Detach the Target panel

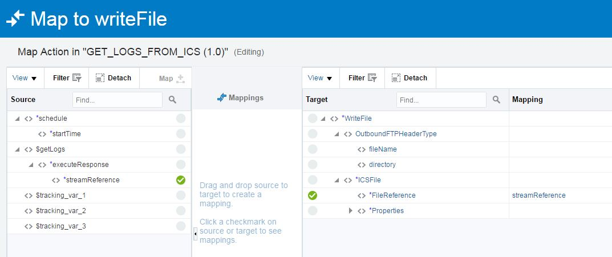pos(409,78)
